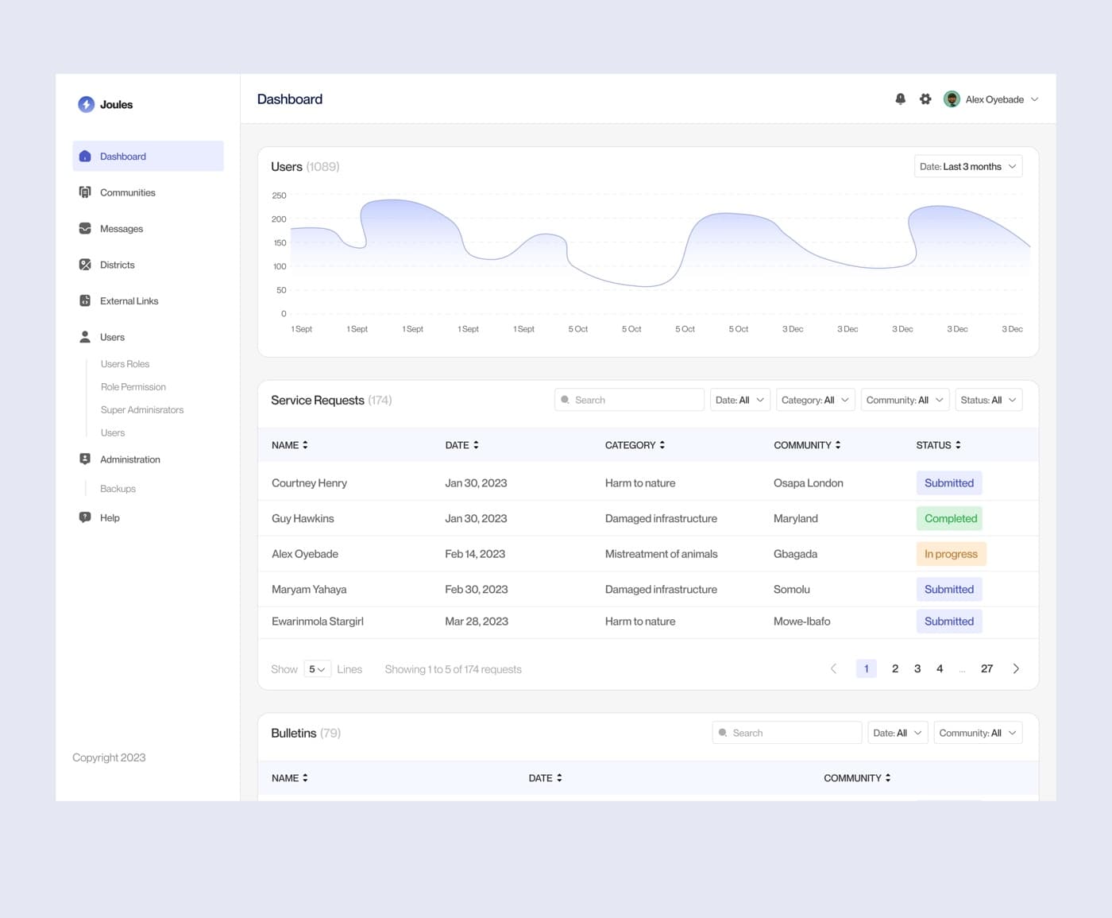Open settings gear icon in header
This screenshot has width=1112, height=918.
pos(925,99)
